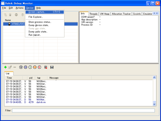The width and height of the screenshot is (161, 121).
Task: Click the tag column header
Action: 41,78
